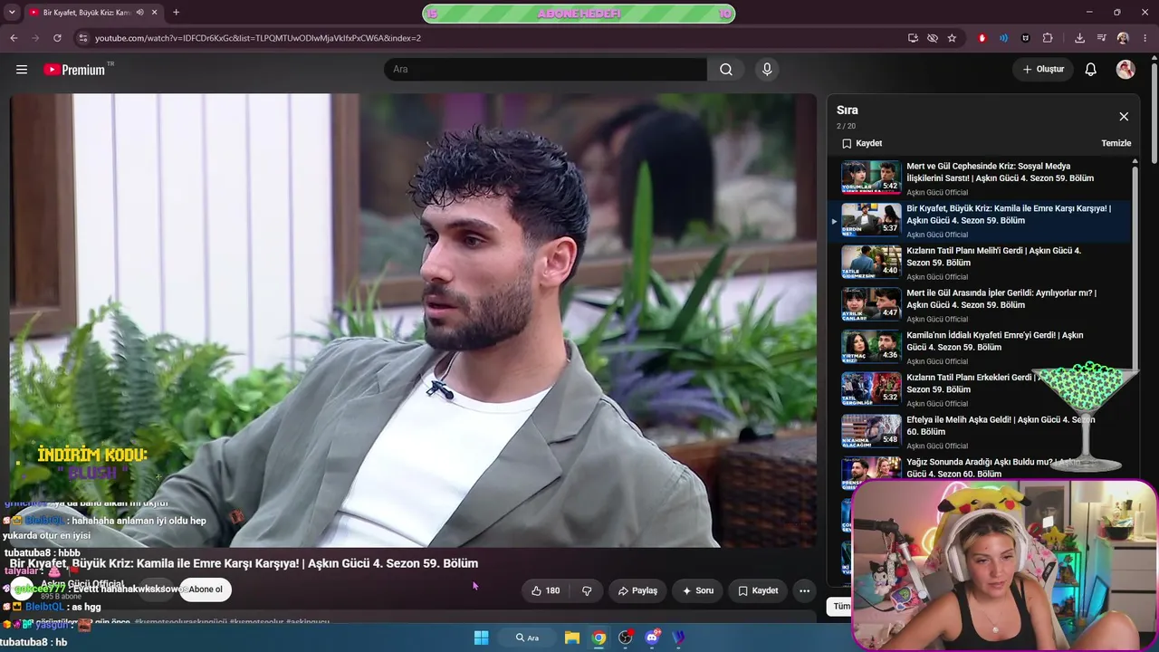Screen dimensions: 1159x652
Task: Open File Explorer from the taskbar
Action: coord(572,638)
